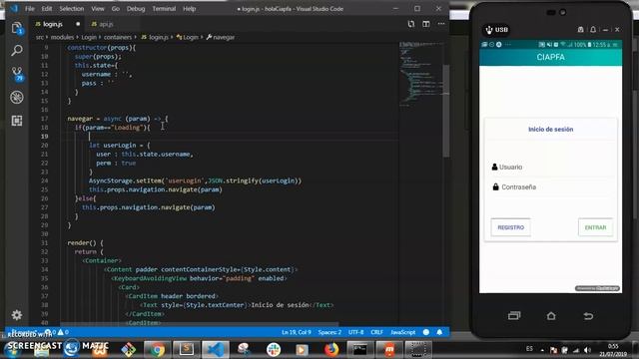The width and height of the screenshot is (639, 359).
Task: Open the Extensions view in activity bar
Action: [x=17, y=121]
